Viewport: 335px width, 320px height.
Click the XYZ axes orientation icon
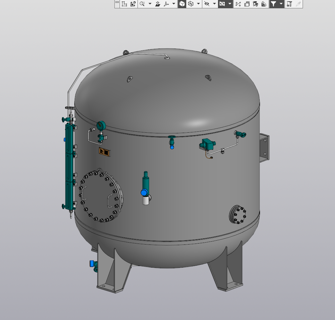point(166,4)
